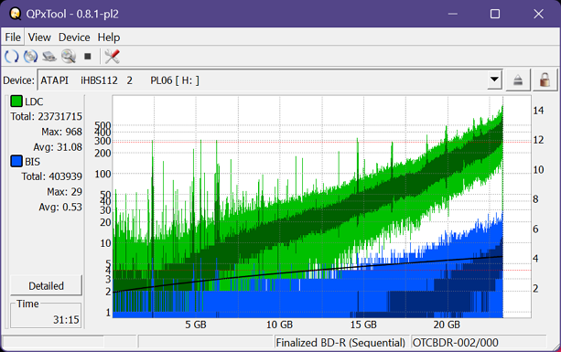Click the Detailed button
The image size is (561, 352).
pyautogui.click(x=46, y=285)
